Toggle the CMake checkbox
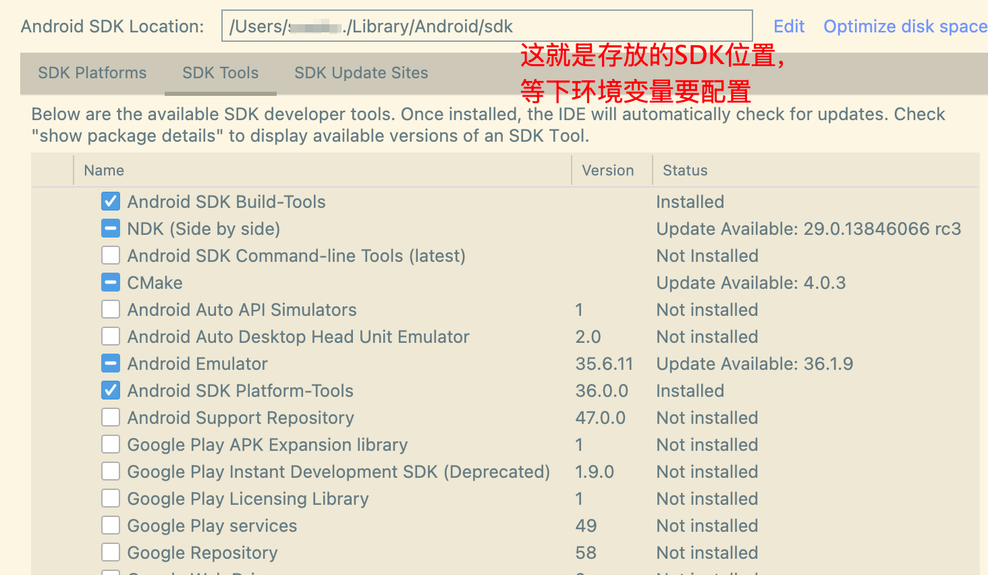 tap(111, 282)
